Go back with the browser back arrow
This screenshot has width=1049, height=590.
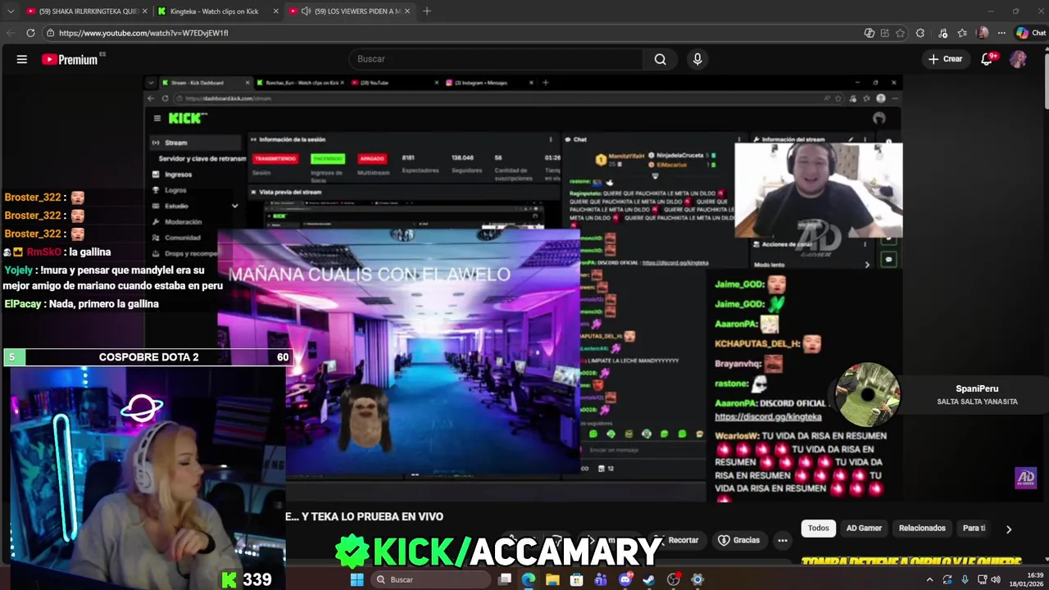(11, 33)
